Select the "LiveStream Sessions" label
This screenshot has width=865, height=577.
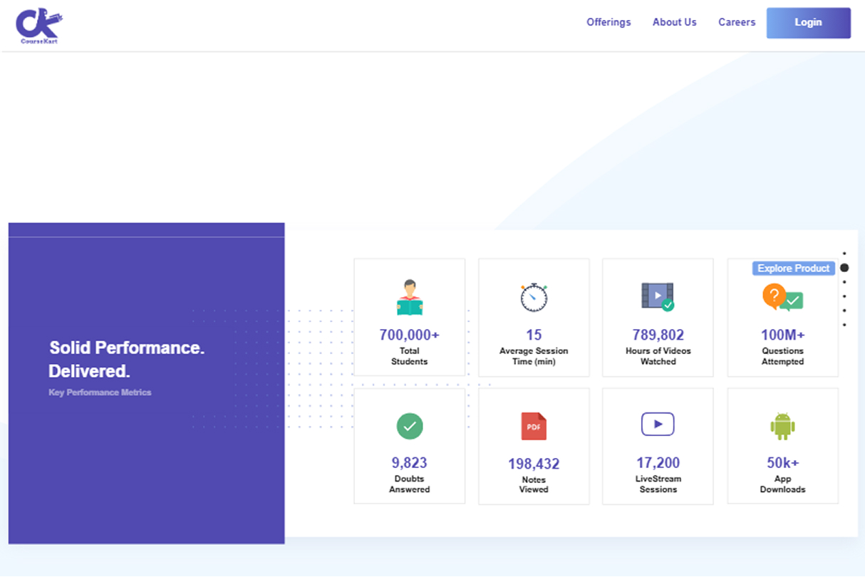(x=658, y=484)
